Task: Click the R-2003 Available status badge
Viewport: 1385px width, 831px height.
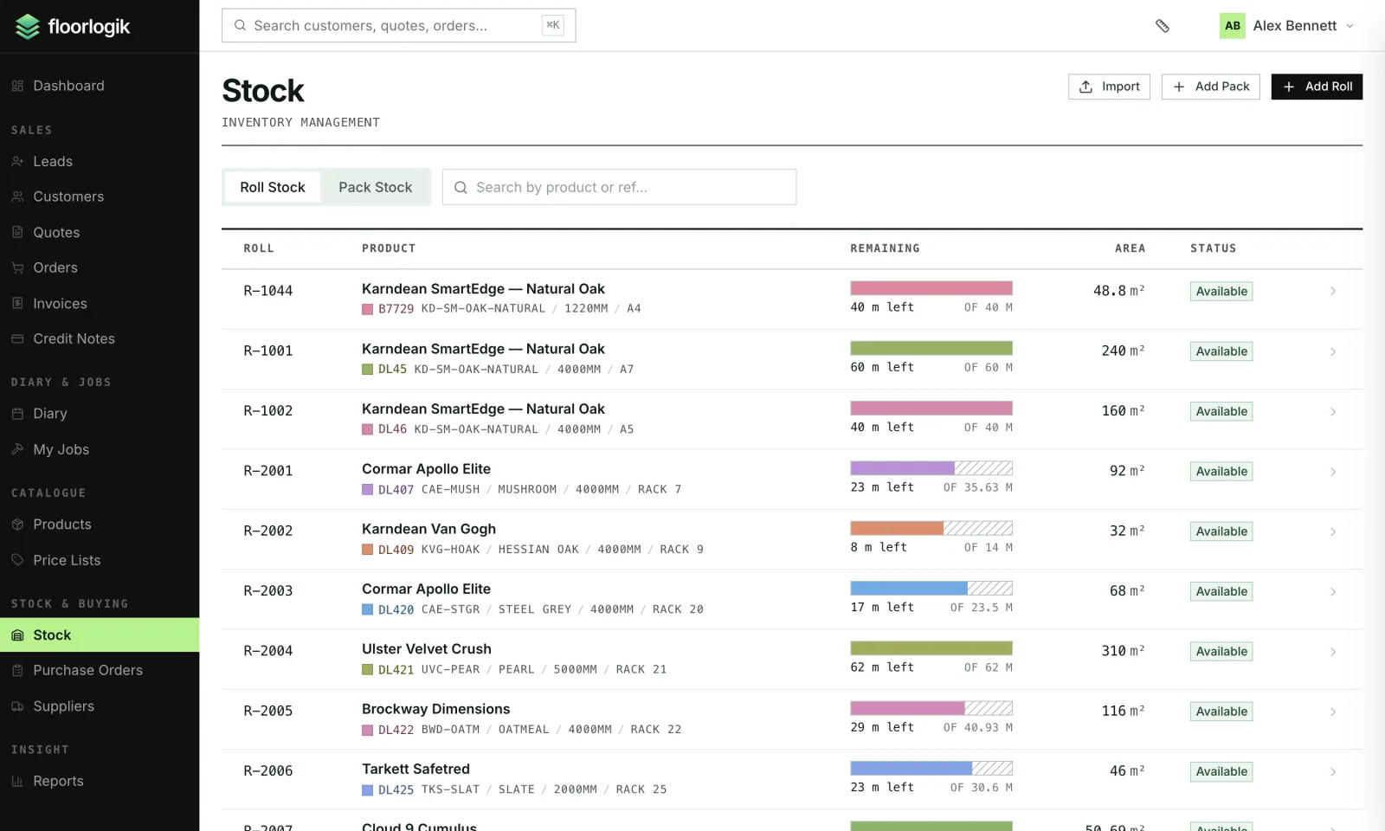Action: coord(1221,591)
